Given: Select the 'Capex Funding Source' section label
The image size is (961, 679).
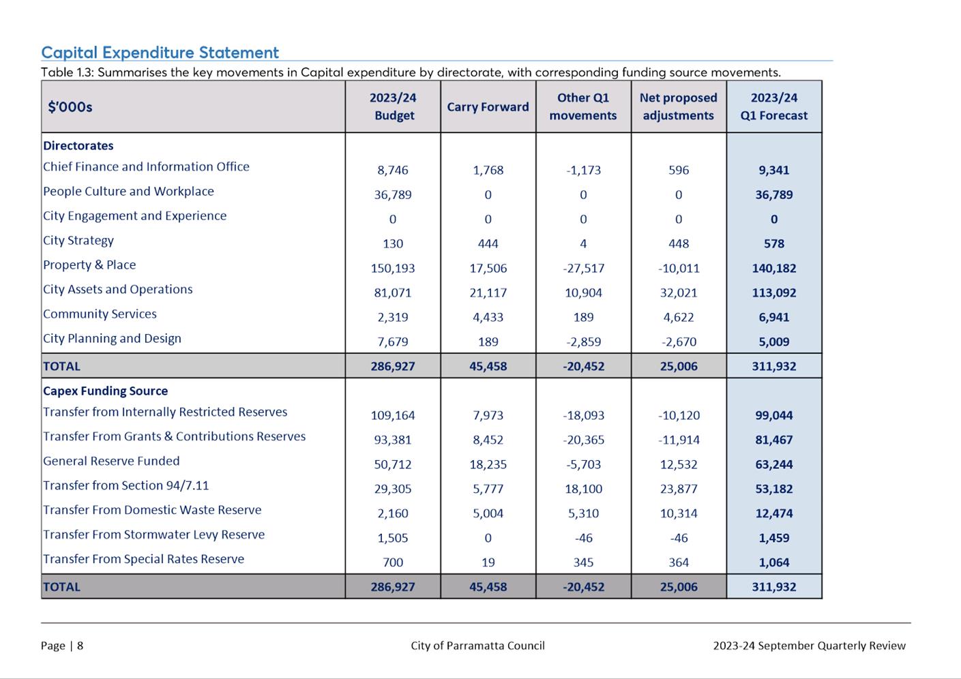Looking at the screenshot, I should coord(105,391).
